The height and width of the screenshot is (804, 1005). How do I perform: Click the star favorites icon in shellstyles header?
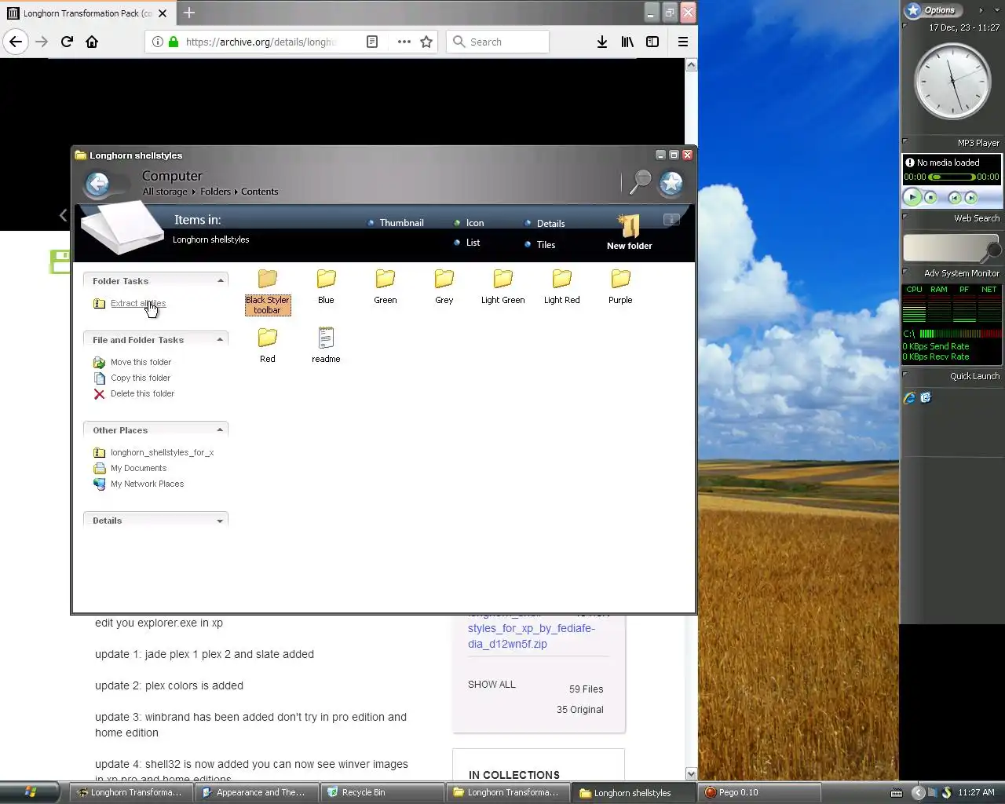(671, 183)
